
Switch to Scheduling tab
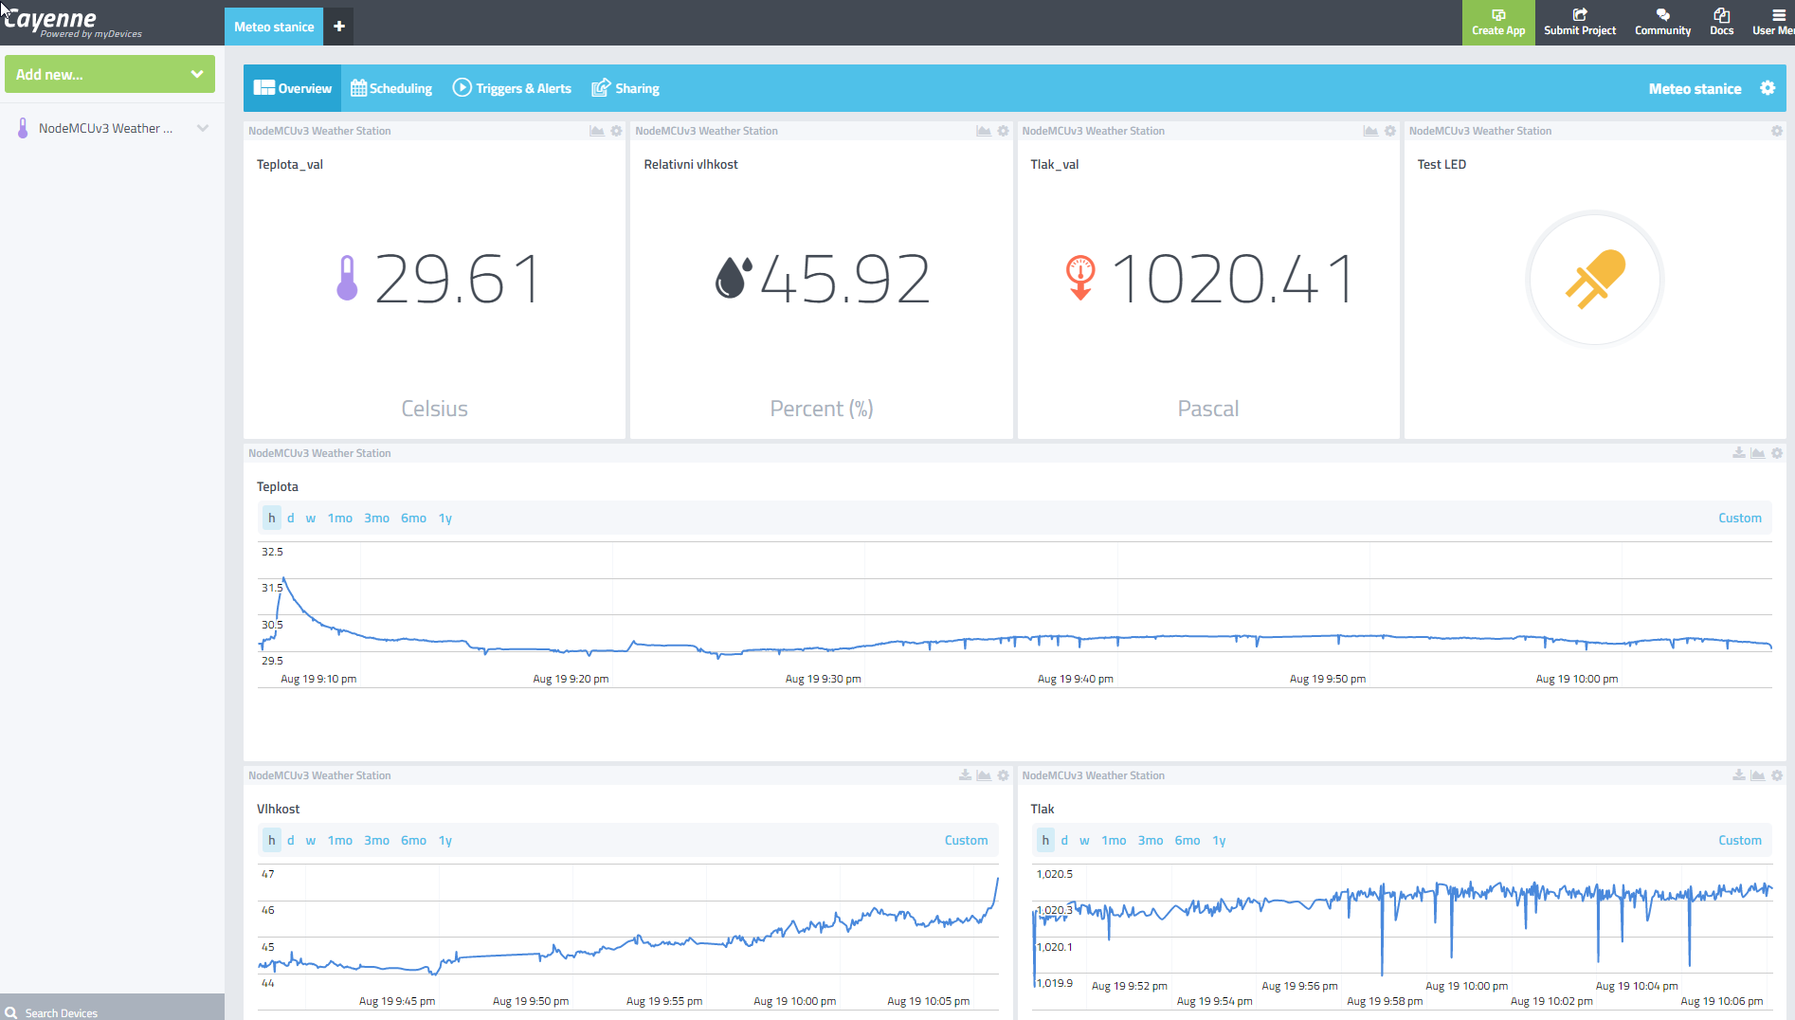pos(391,88)
